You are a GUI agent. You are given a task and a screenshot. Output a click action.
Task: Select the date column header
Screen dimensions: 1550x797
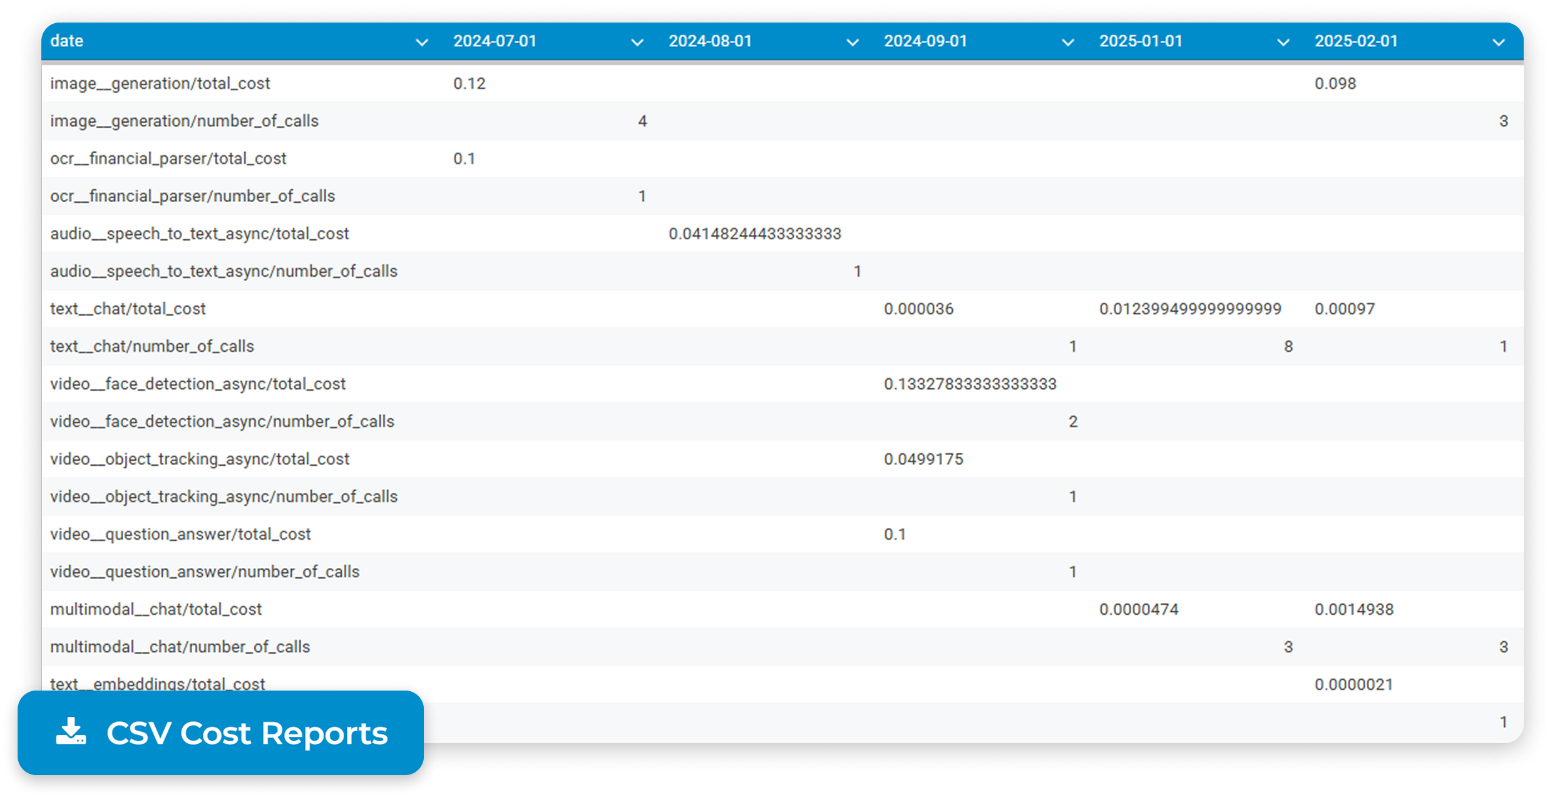pos(67,41)
